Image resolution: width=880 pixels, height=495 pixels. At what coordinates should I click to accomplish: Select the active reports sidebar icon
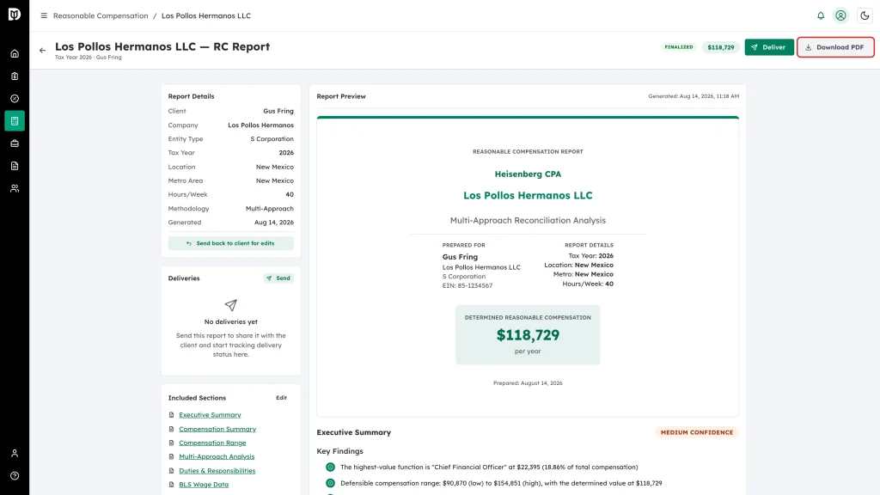pos(15,121)
